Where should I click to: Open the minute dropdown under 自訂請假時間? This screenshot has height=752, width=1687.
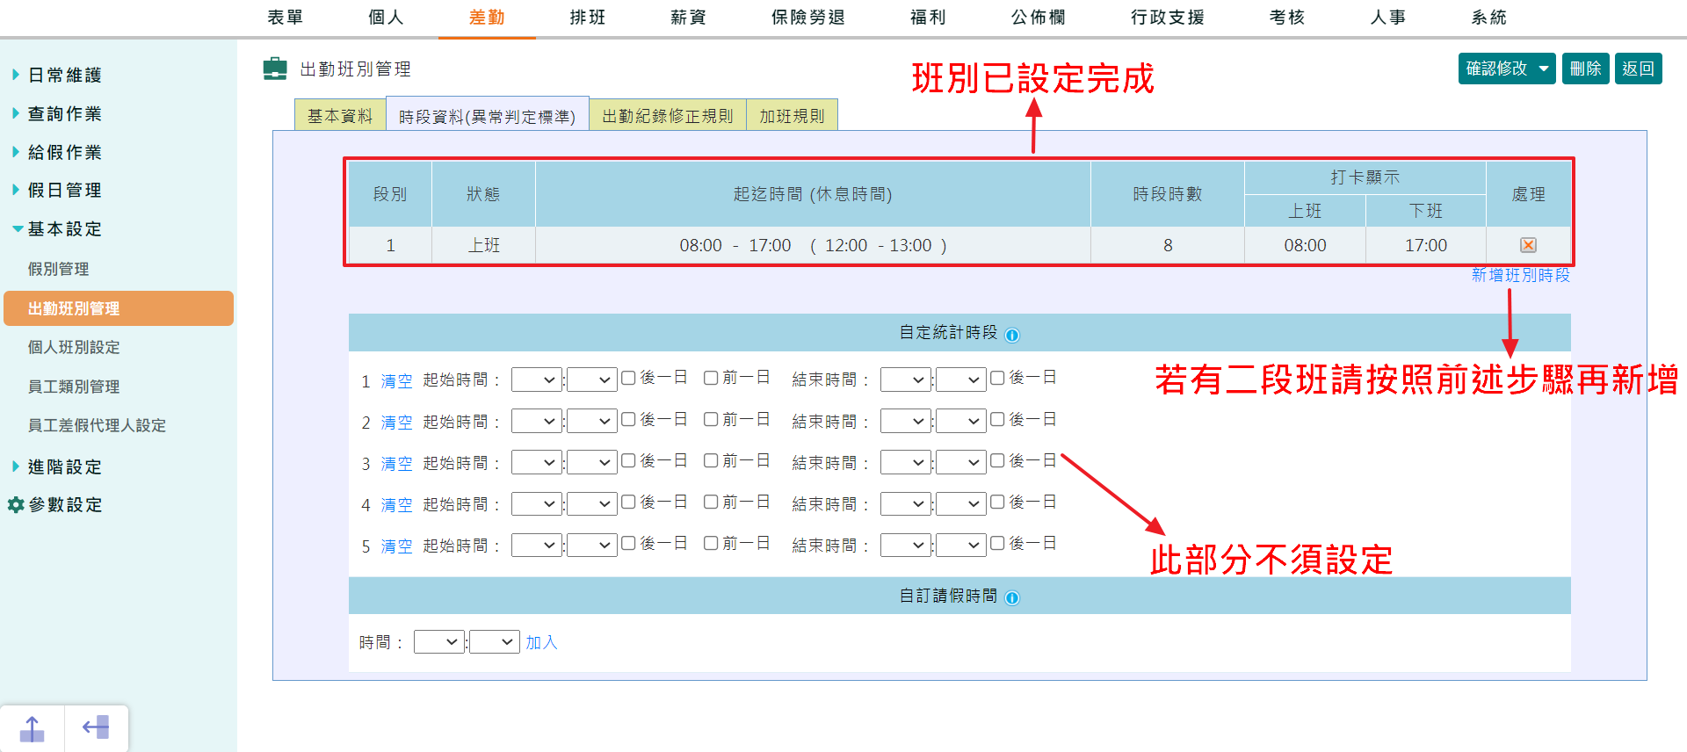(x=495, y=642)
